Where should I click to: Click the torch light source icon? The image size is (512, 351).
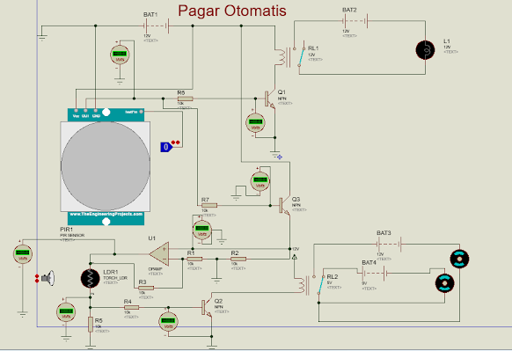click(49, 278)
